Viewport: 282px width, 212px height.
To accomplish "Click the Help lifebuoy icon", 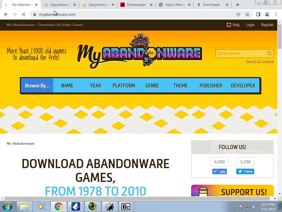I will [229, 25].
